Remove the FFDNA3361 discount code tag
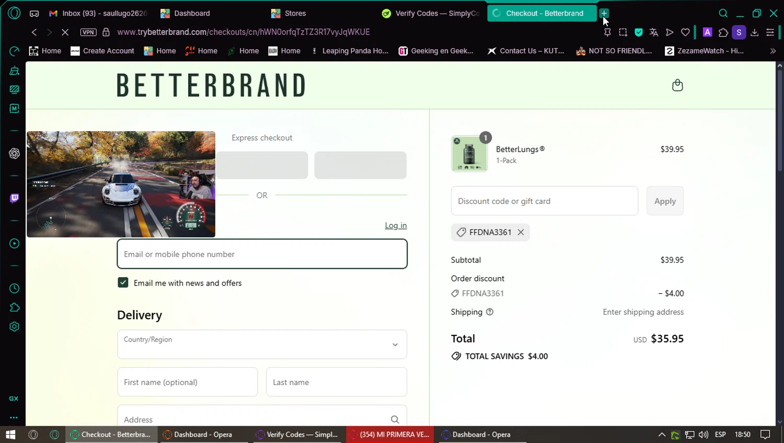 click(521, 232)
